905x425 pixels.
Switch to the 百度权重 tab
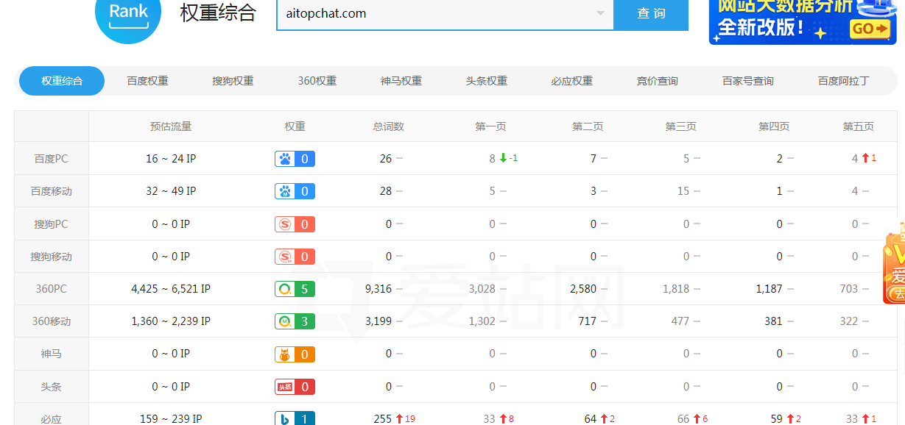(x=147, y=81)
